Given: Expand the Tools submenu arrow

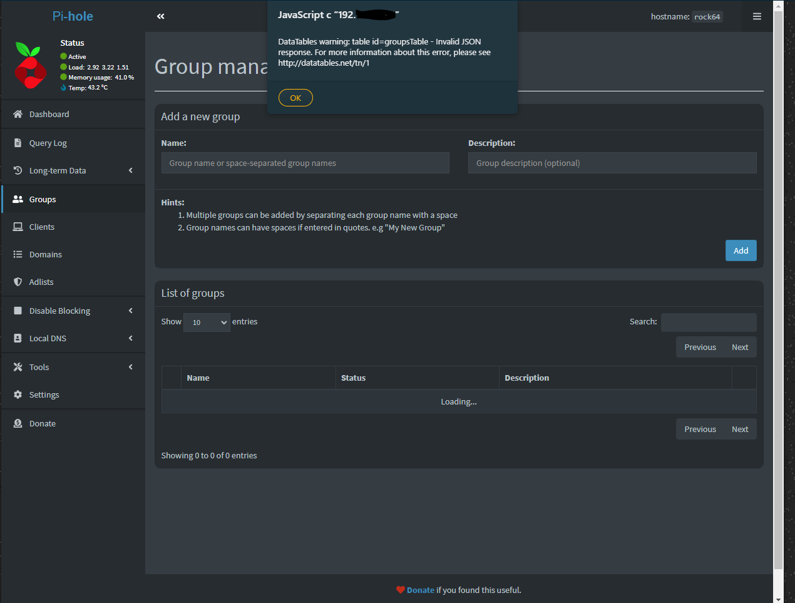Looking at the screenshot, I should (x=131, y=367).
